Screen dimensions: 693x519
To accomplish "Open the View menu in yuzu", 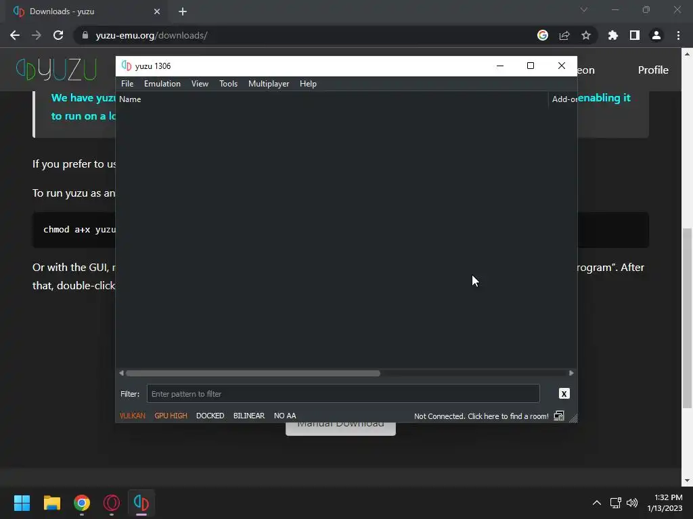I will [200, 83].
